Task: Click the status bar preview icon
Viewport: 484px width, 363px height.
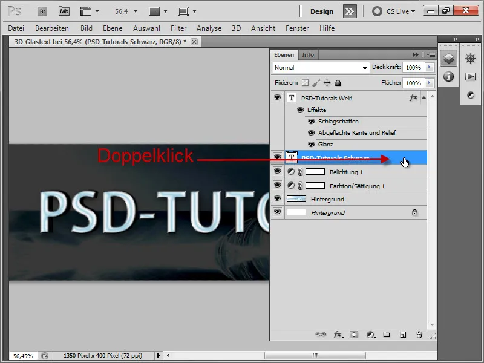Action: point(45,356)
